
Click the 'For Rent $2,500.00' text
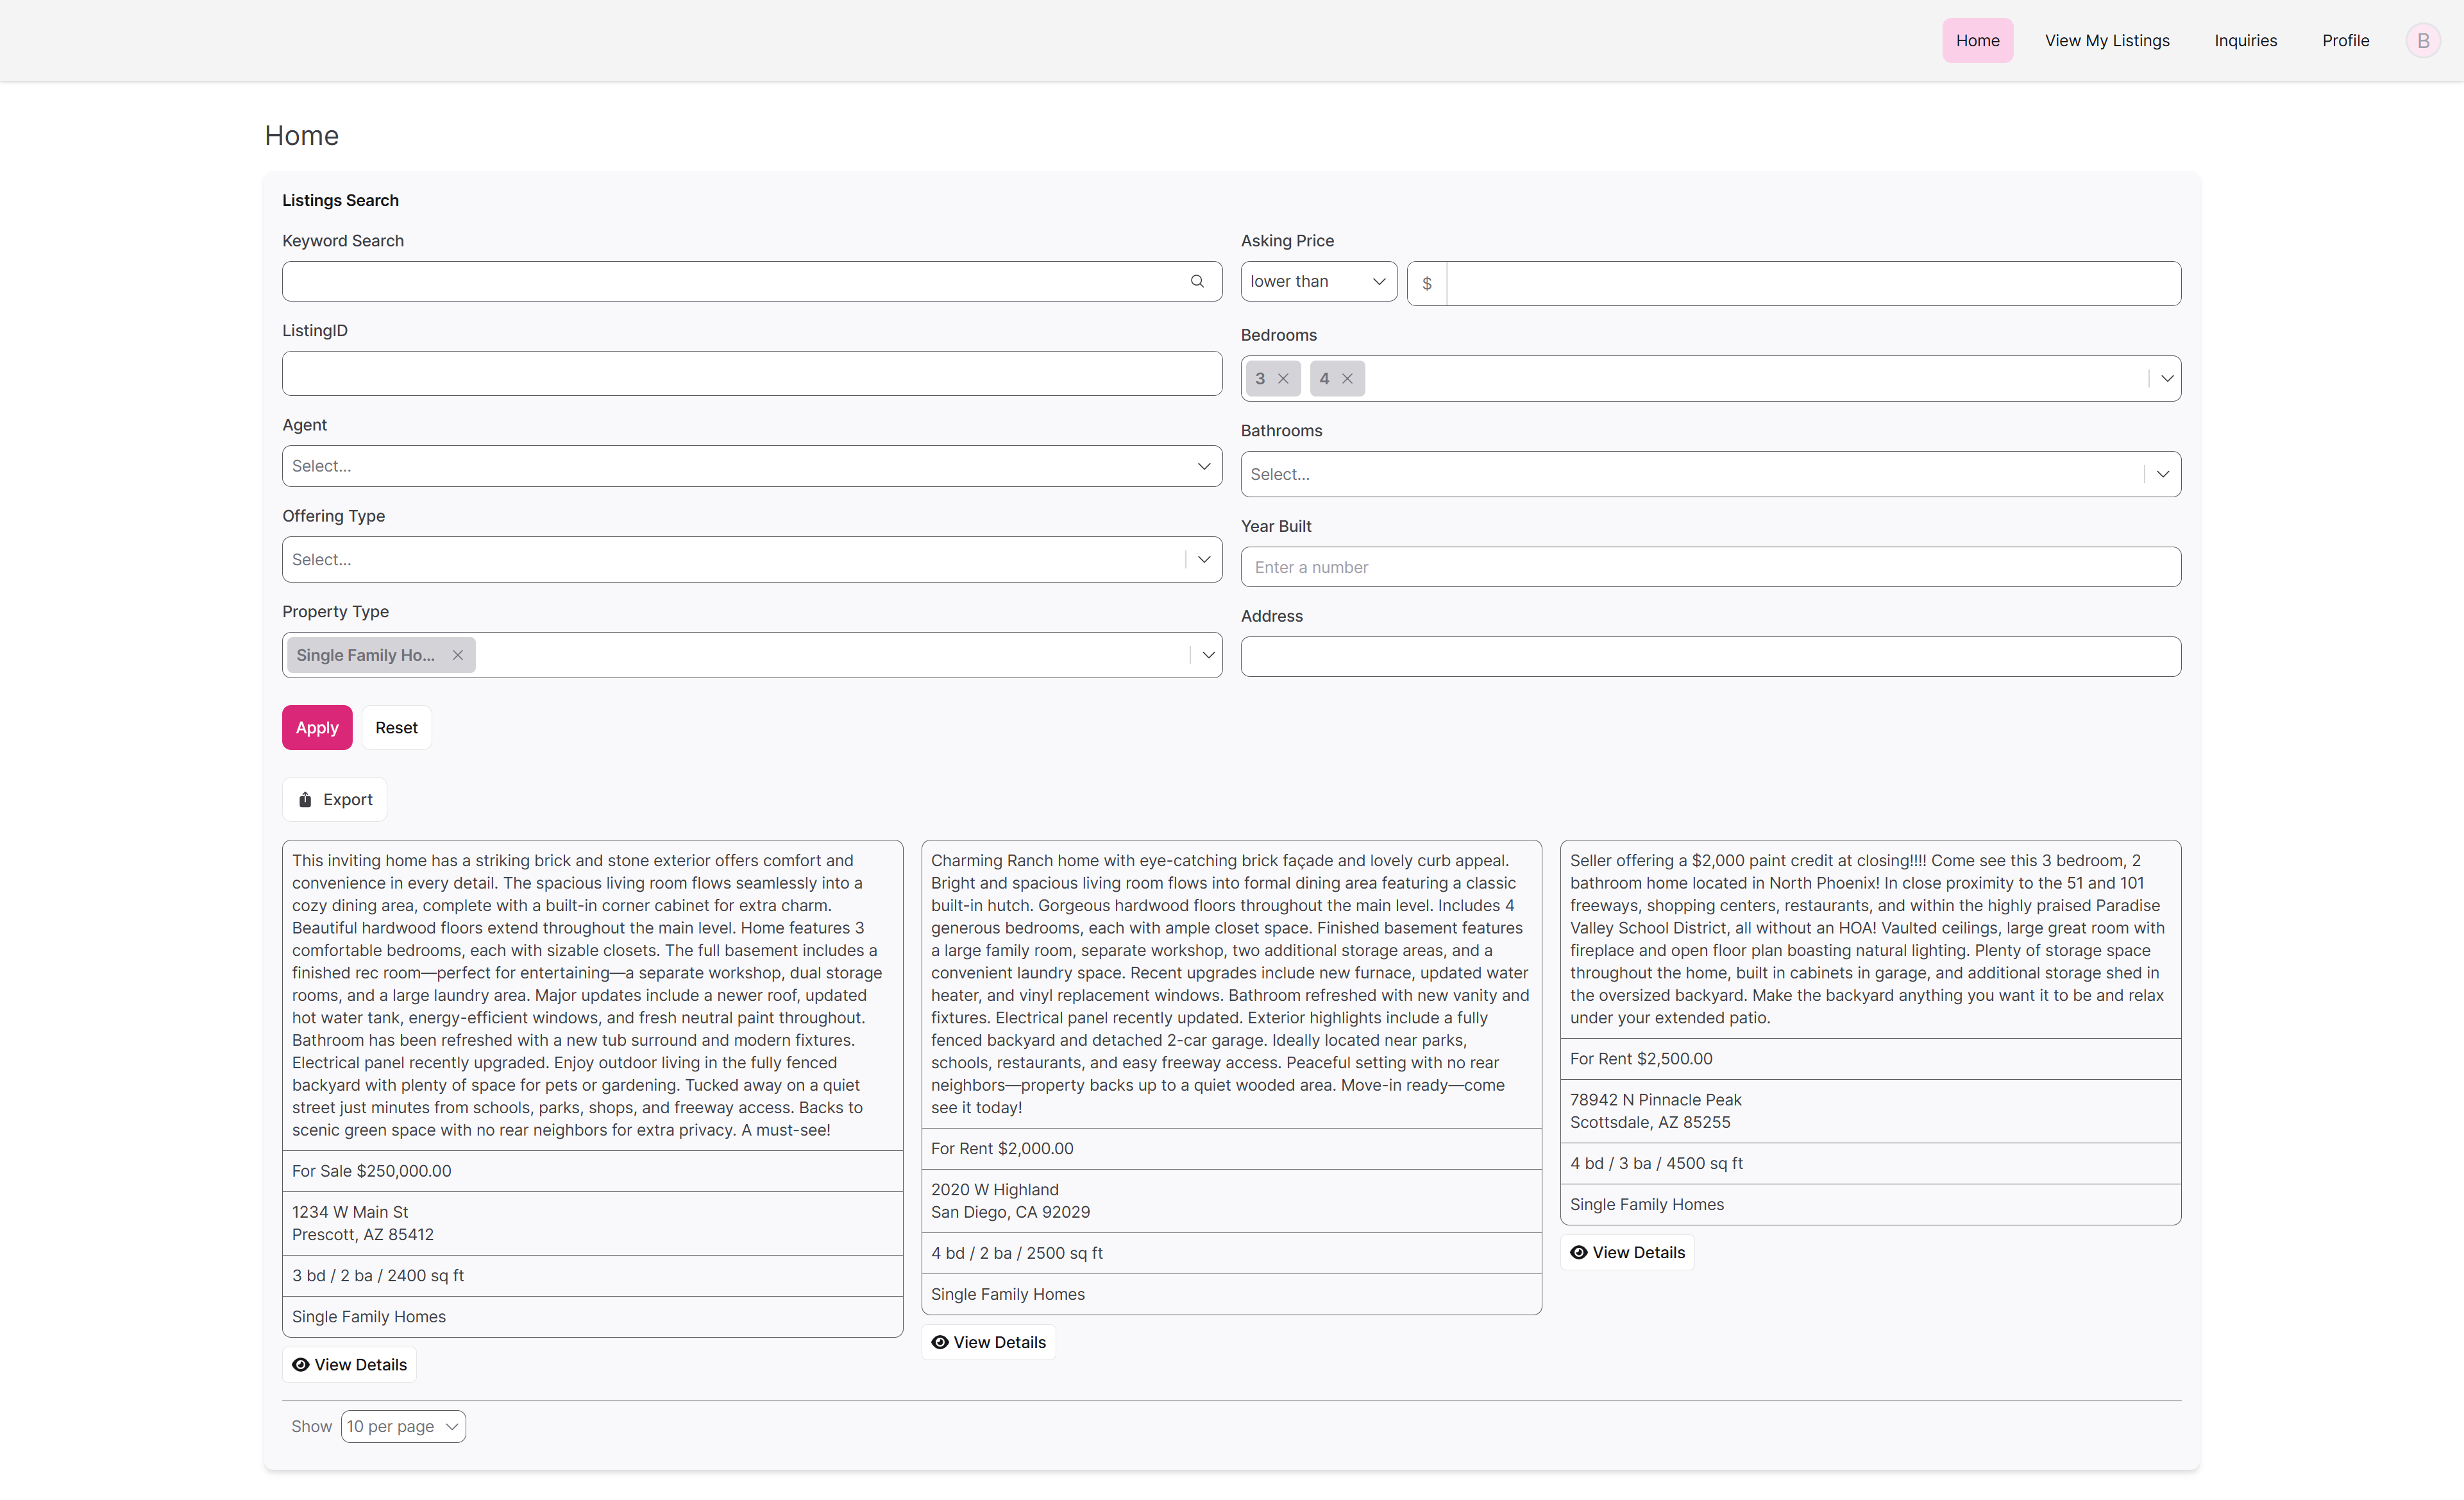coord(1641,1059)
